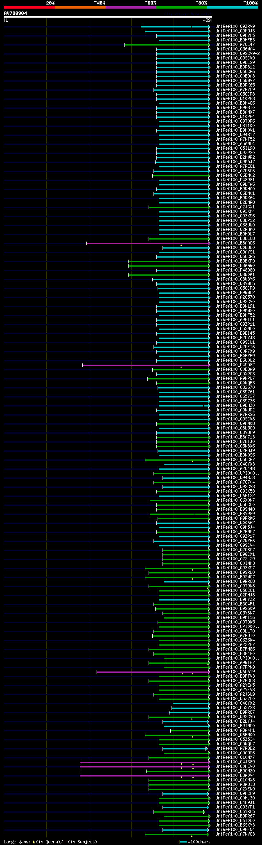Select the UniRef100_C0HEV0 label

235,766
